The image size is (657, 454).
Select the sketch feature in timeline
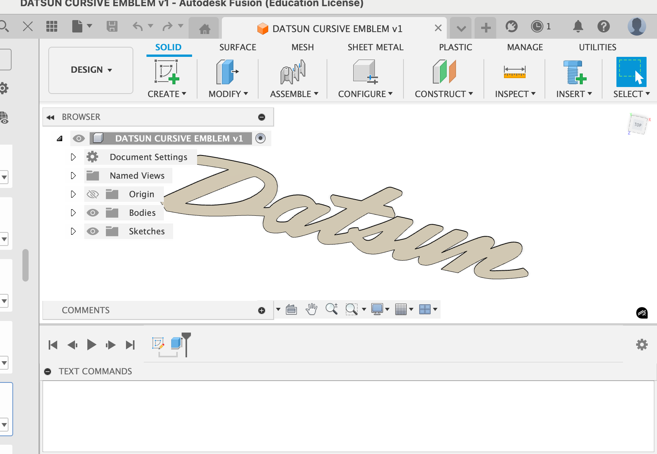point(158,343)
